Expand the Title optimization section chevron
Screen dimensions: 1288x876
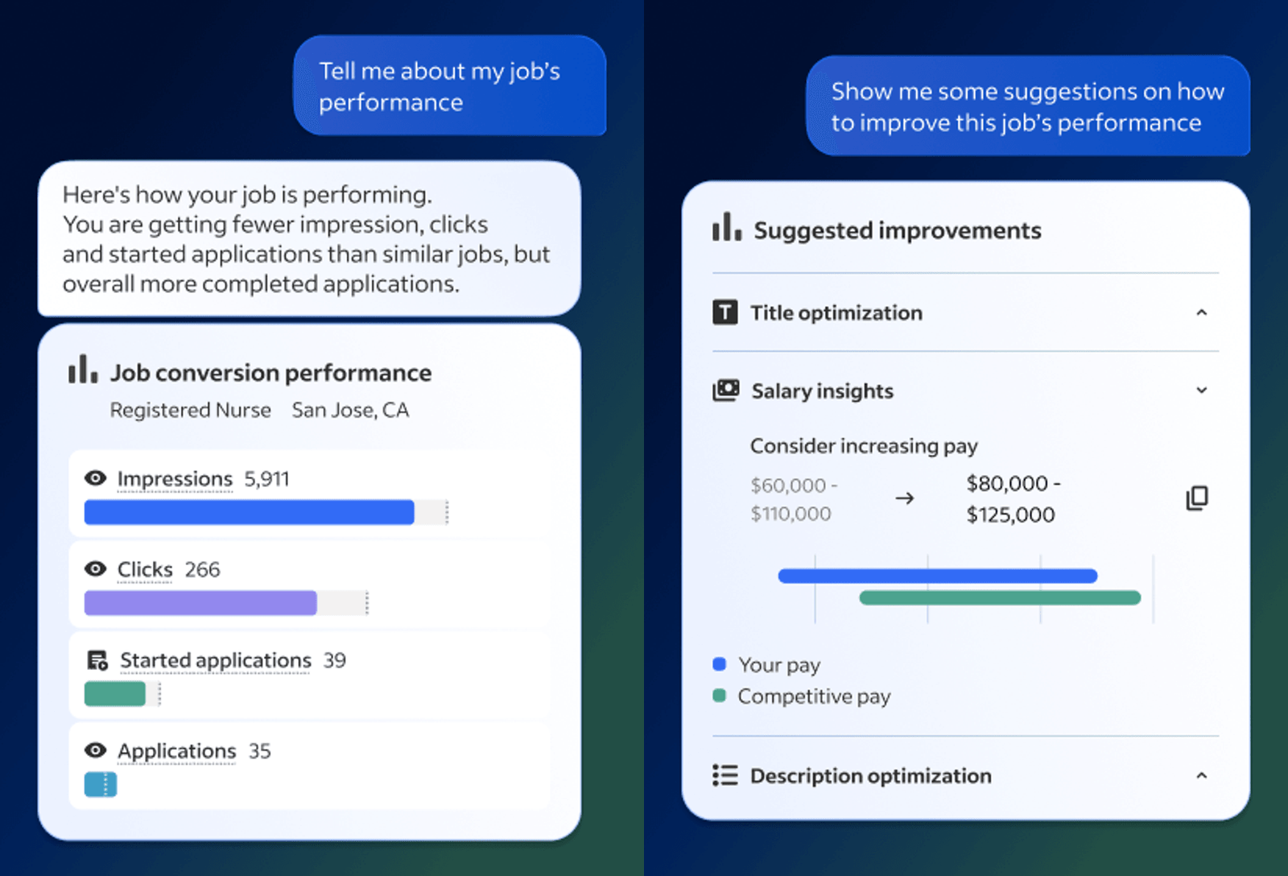pyautogui.click(x=1202, y=312)
